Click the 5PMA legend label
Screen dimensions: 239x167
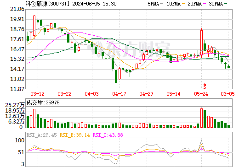(x=153, y=4)
